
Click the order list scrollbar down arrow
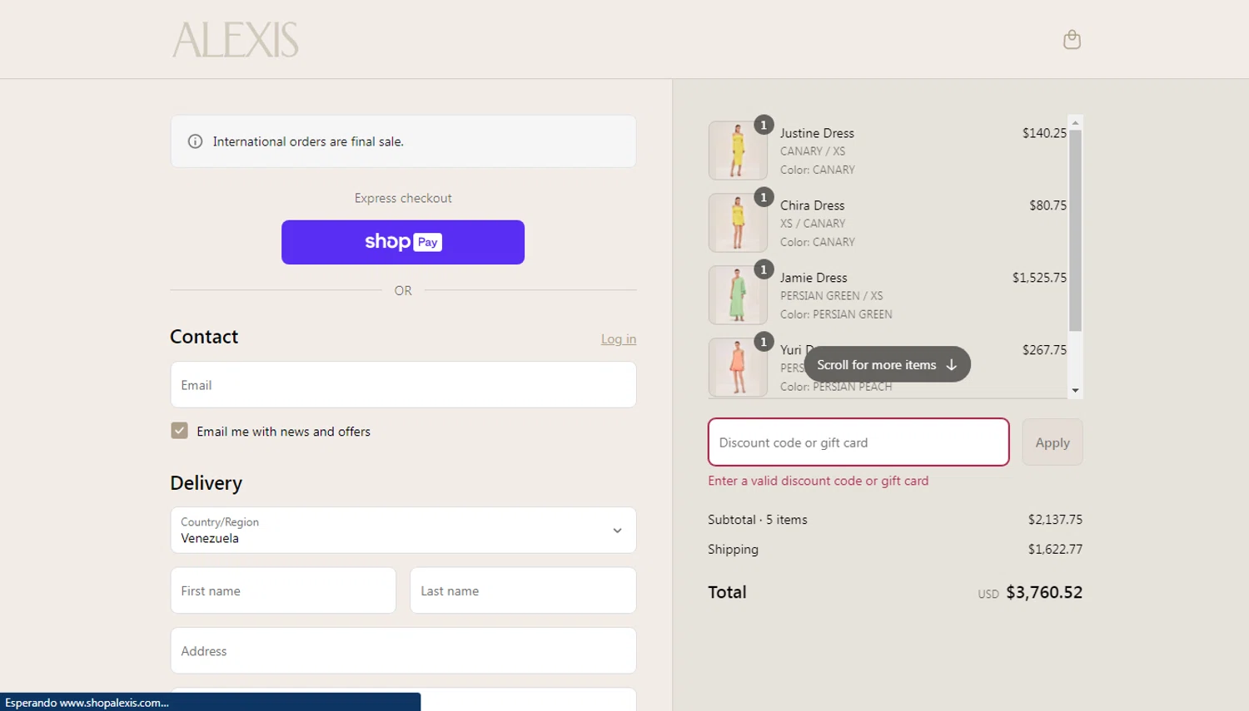coord(1075,390)
